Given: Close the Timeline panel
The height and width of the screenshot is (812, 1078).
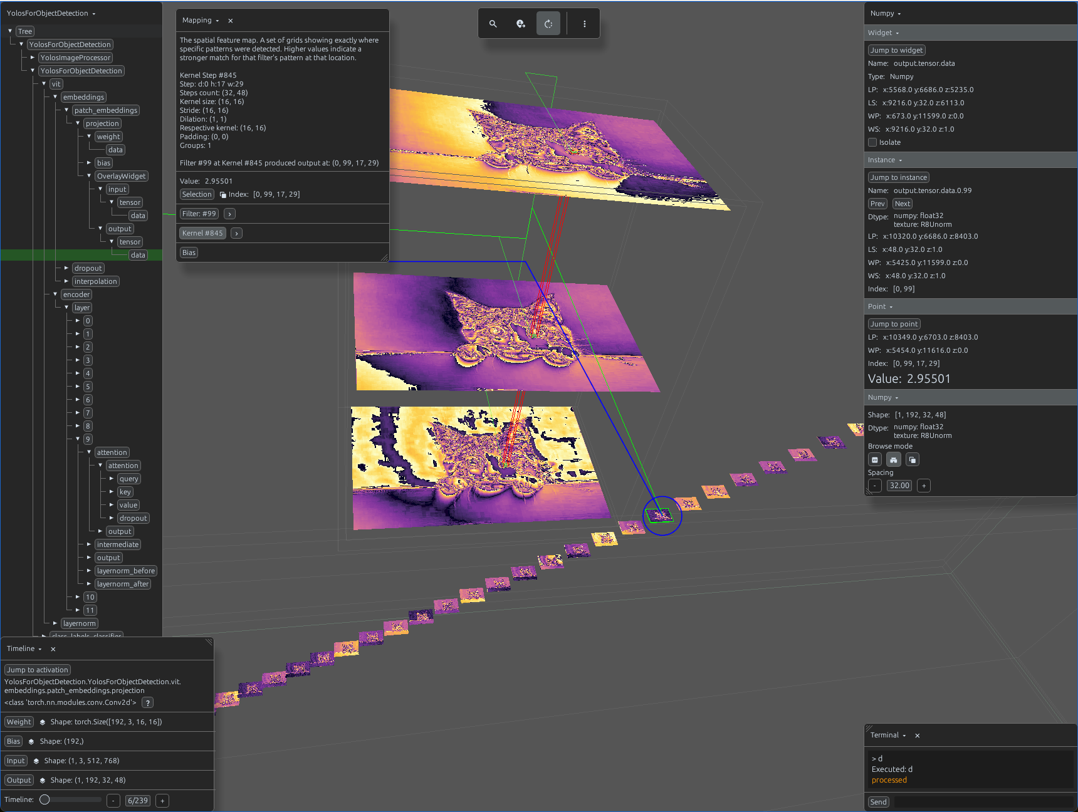Looking at the screenshot, I should (x=53, y=649).
